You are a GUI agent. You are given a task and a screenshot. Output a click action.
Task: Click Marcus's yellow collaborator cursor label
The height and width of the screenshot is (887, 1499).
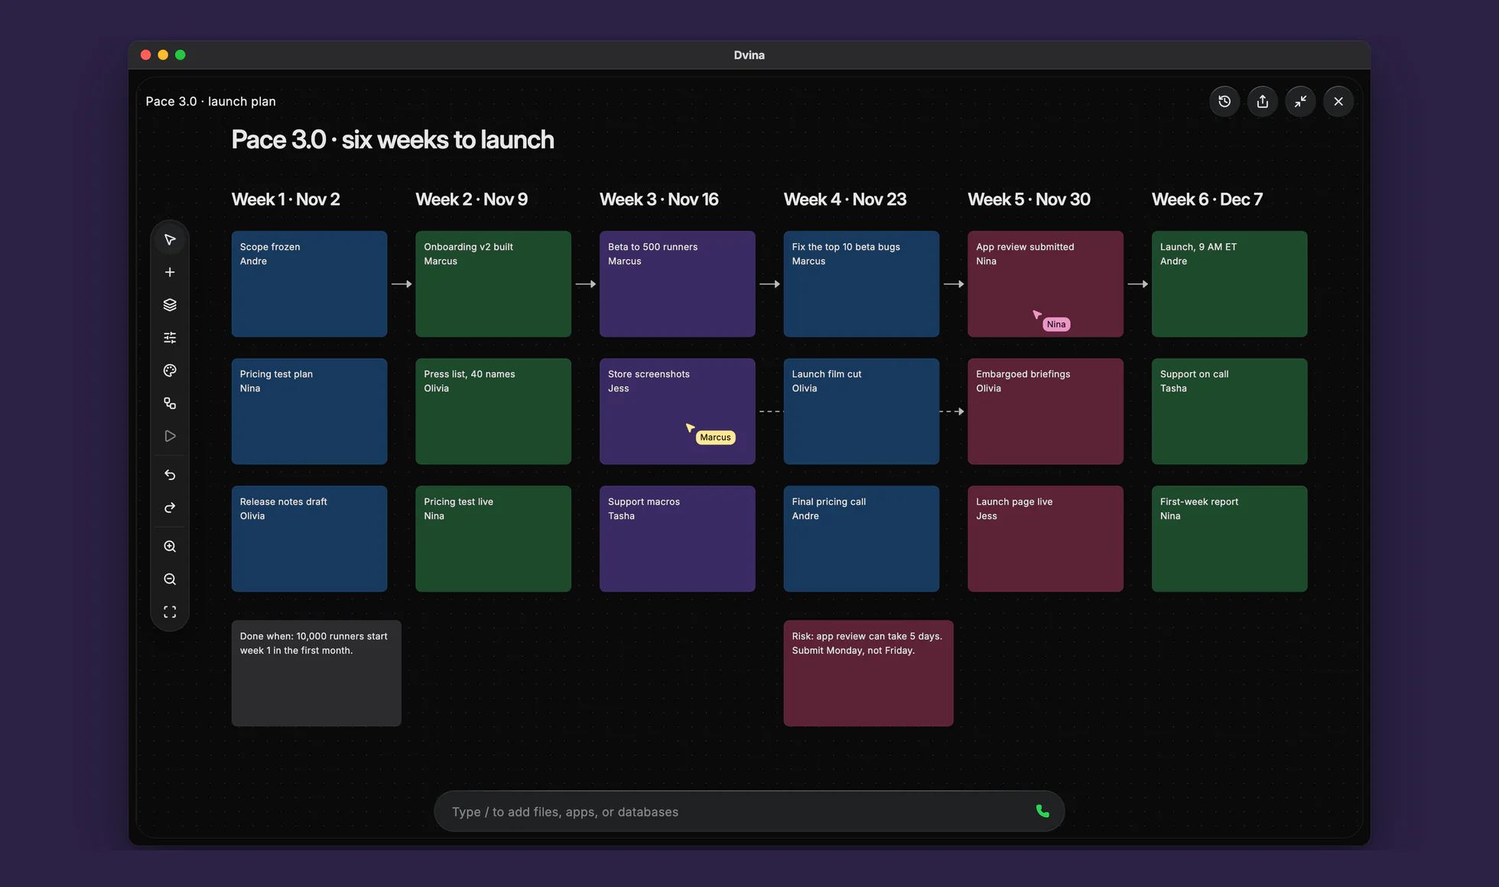[715, 437]
